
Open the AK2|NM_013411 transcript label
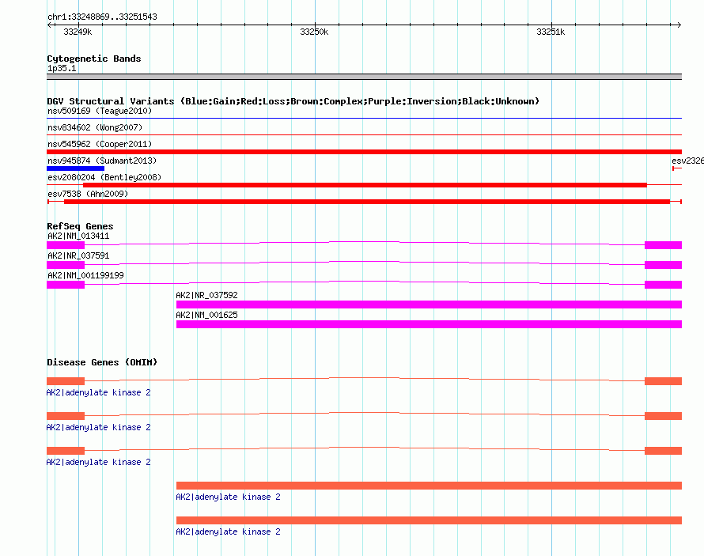[78, 236]
